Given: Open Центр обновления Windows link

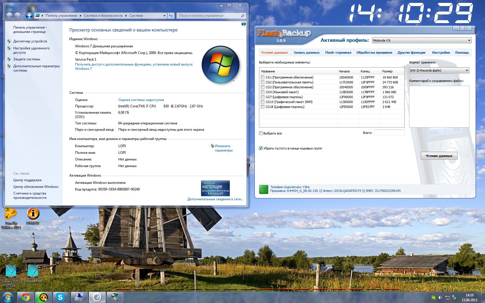Looking at the screenshot, I should [x=36, y=187].
